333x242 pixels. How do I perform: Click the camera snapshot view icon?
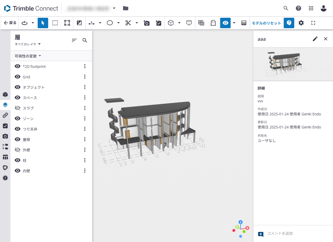click(147, 23)
